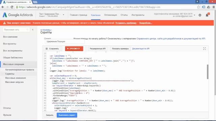Open Массовые изменения in the sidebar
Screen dimensions: 216x121
point(16,78)
